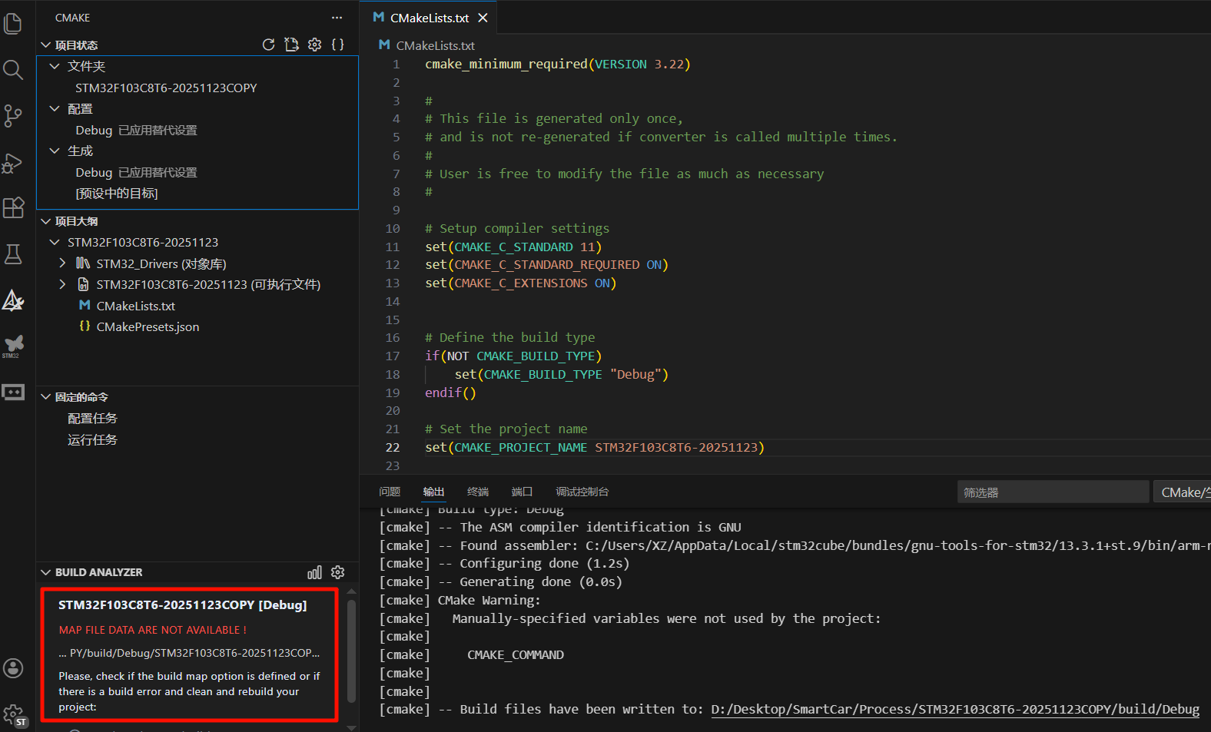The image size is (1211, 732).
Task: Click the CMAKE_COMMAND output line
Action: [516, 654]
